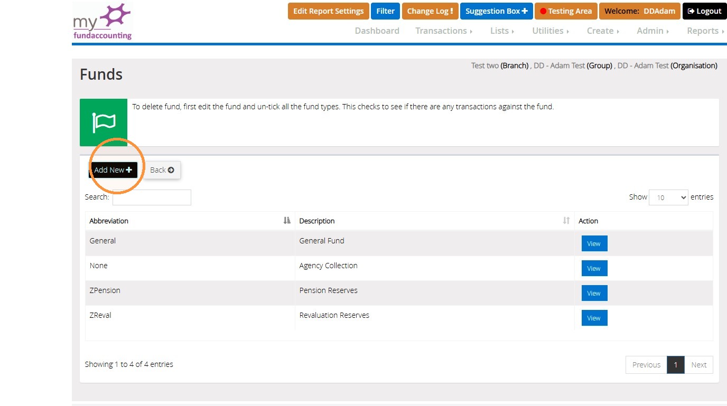The height and width of the screenshot is (406, 727).
Task: Click the Description column header
Action: point(435,221)
